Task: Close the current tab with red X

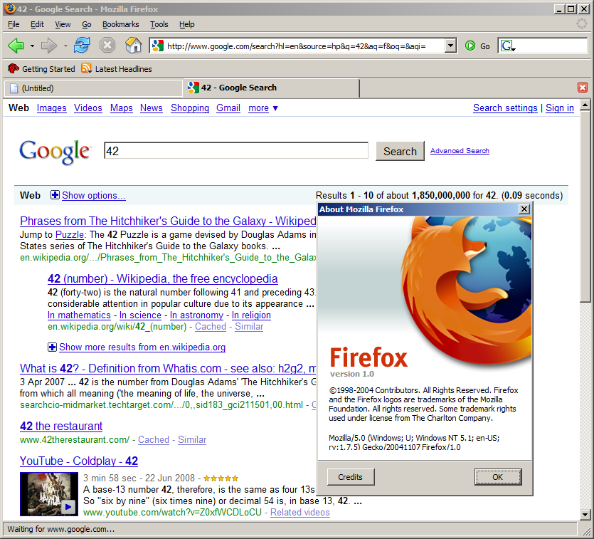Action: coord(583,88)
